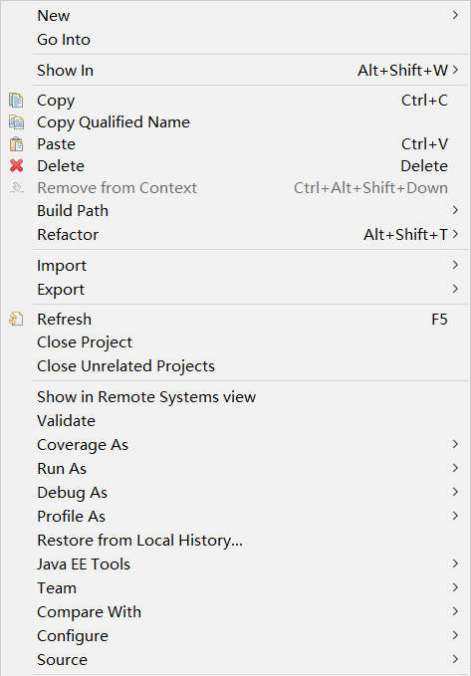Select the Compare With entry
This screenshot has height=676, width=471.
pos(89,611)
